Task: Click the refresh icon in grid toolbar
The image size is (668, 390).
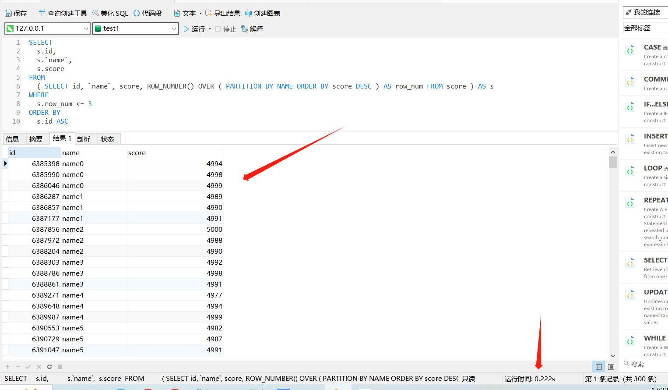Action: 49,367
